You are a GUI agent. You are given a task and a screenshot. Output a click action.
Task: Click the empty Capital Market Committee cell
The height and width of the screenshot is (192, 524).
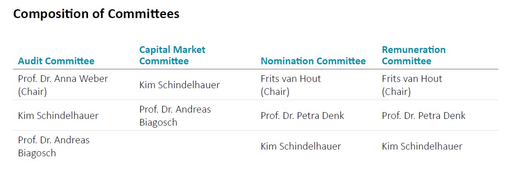coord(194,146)
